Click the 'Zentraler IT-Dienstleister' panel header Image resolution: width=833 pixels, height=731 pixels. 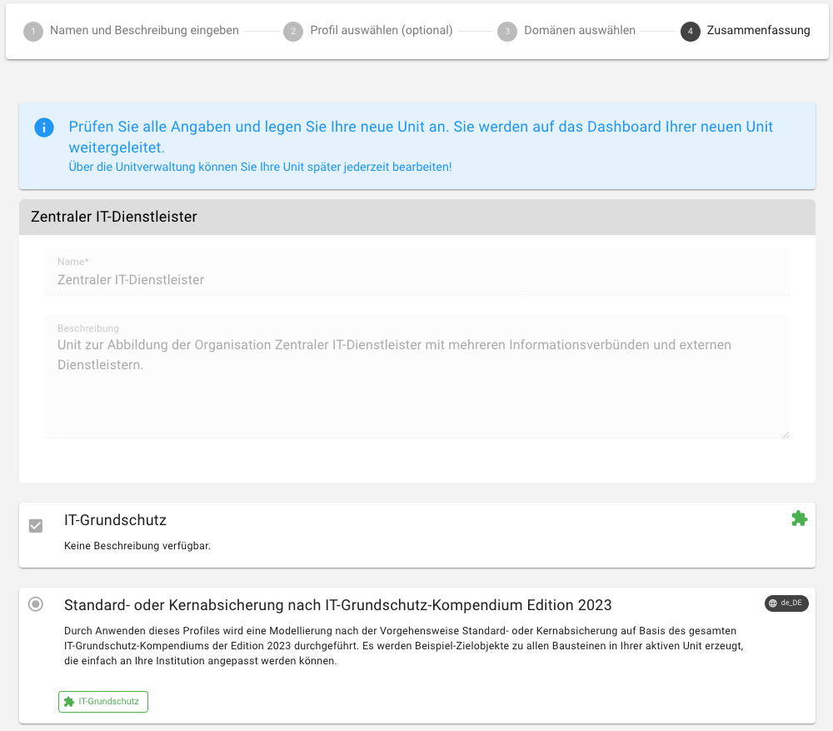[416, 217]
